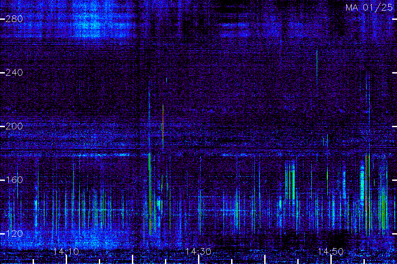Click the 240 frequency axis label

pos(14,73)
